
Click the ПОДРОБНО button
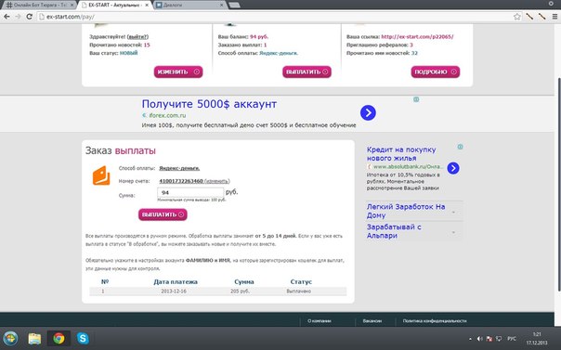[x=435, y=71]
